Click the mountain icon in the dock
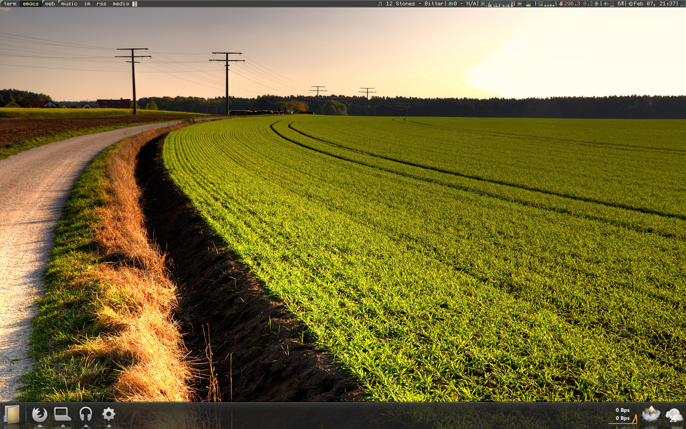 click(651, 414)
